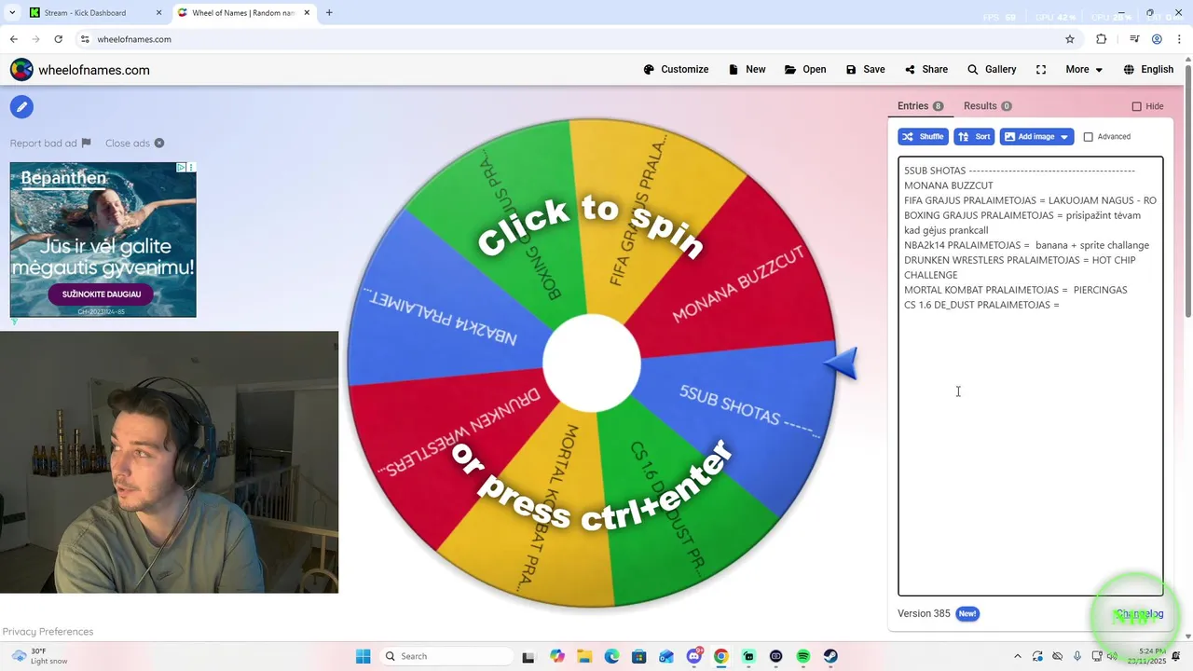Toggle the Hide entries checkbox
Image resolution: width=1193 pixels, height=671 pixels.
1136,106
